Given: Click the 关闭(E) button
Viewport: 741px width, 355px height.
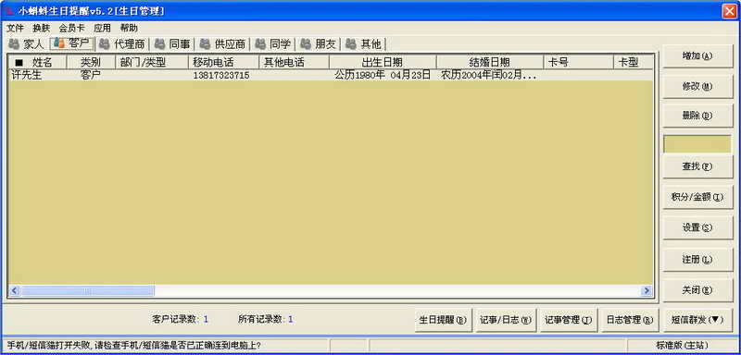Looking at the screenshot, I should pyautogui.click(x=697, y=290).
